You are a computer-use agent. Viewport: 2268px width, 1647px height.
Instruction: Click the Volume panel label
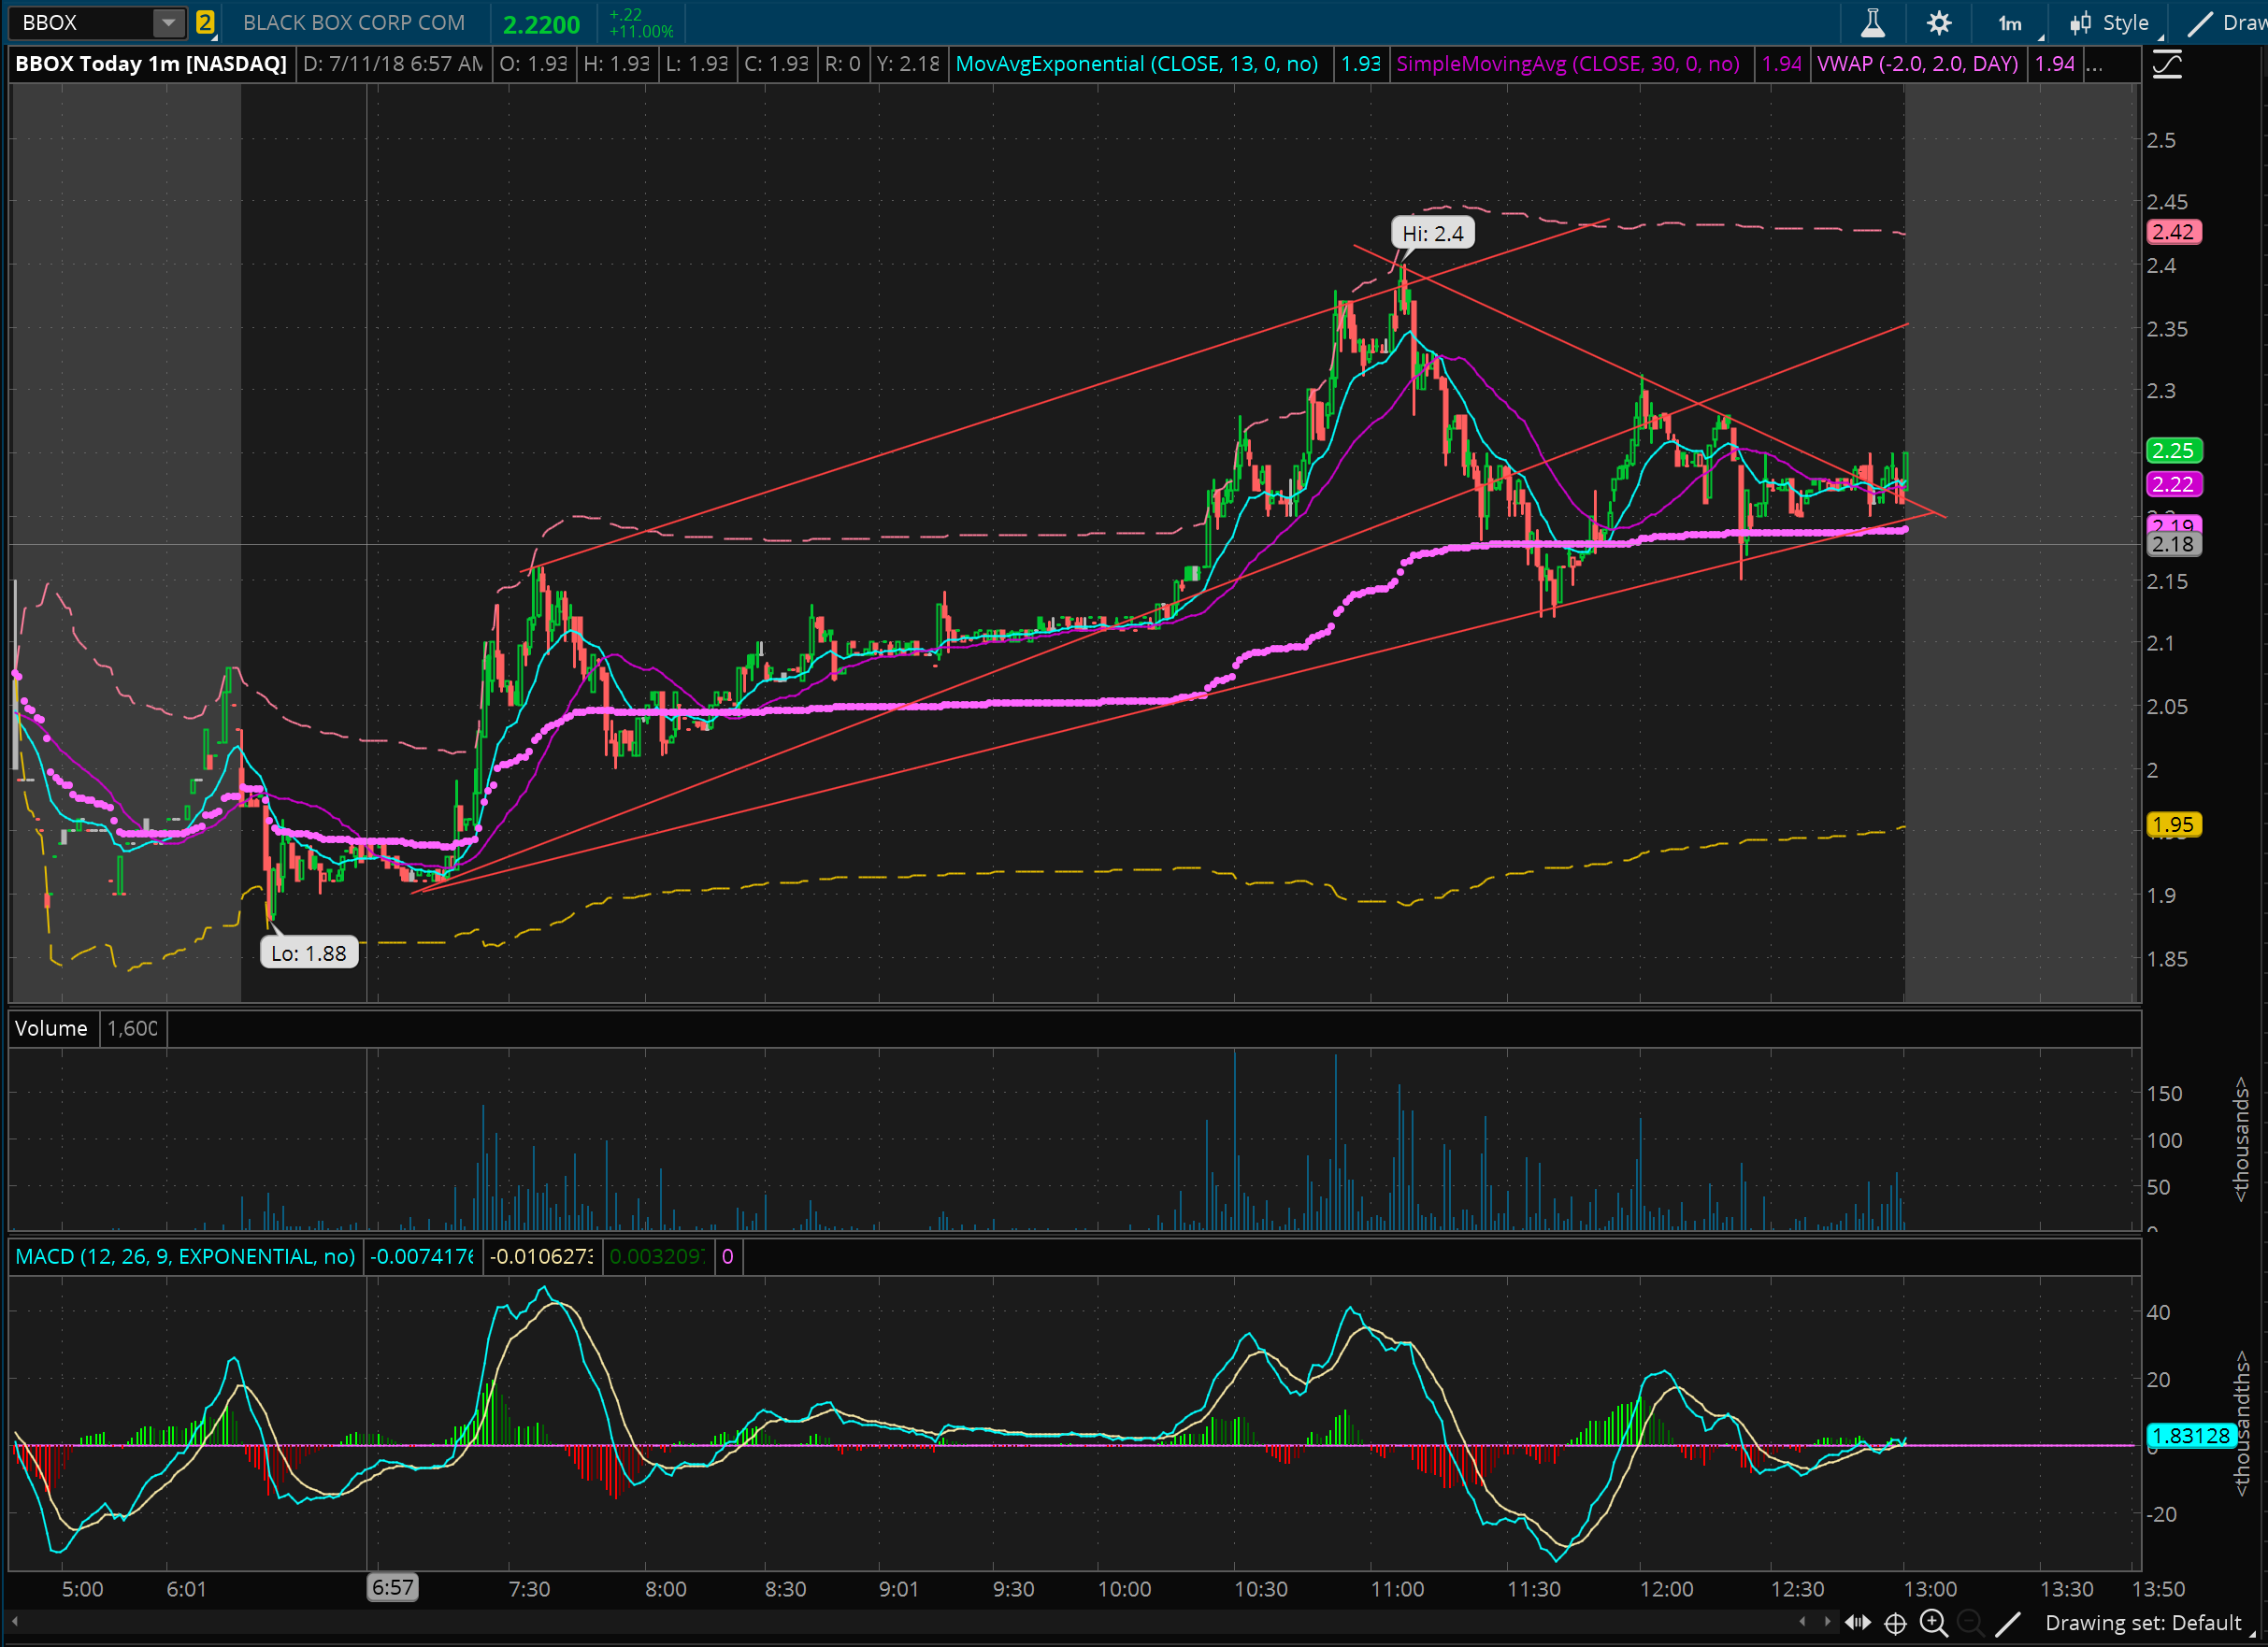tap(51, 1028)
